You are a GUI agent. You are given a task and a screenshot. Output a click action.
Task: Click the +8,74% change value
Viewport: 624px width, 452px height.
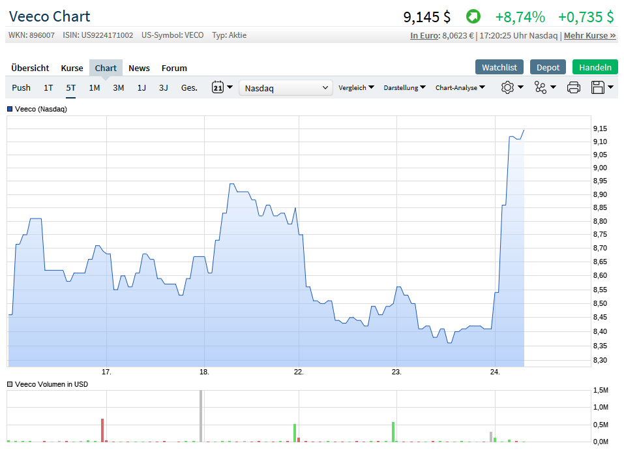point(520,17)
